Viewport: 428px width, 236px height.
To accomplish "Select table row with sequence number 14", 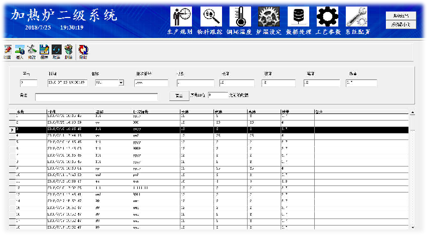I will pos(209,201).
